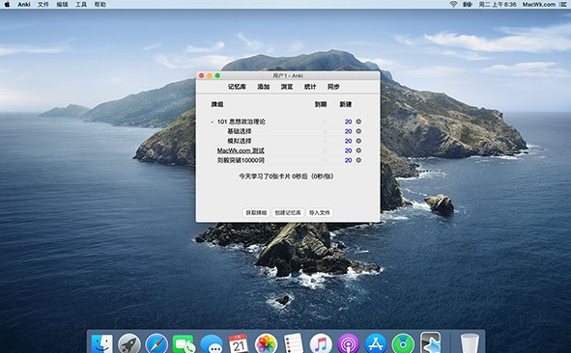Open options gear for 模拟选择 deck
The height and width of the screenshot is (353, 571).
coord(358,141)
